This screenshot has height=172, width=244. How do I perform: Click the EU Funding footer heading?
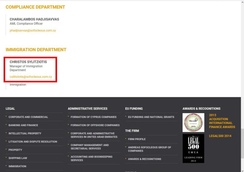pyautogui.click(x=134, y=109)
